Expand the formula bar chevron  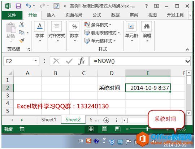coord(187,61)
